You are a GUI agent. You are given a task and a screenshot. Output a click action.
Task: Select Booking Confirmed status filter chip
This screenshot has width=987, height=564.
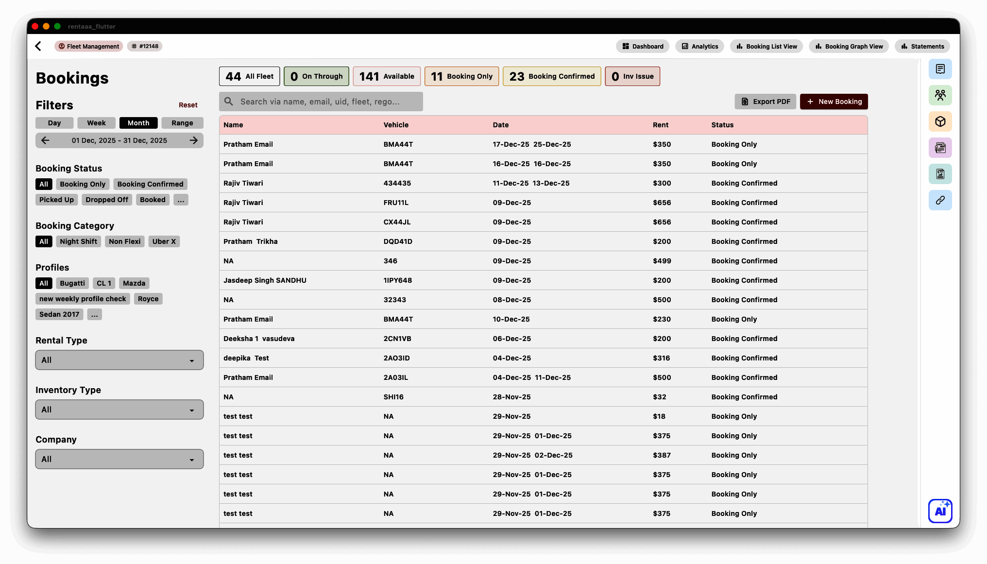click(150, 184)
